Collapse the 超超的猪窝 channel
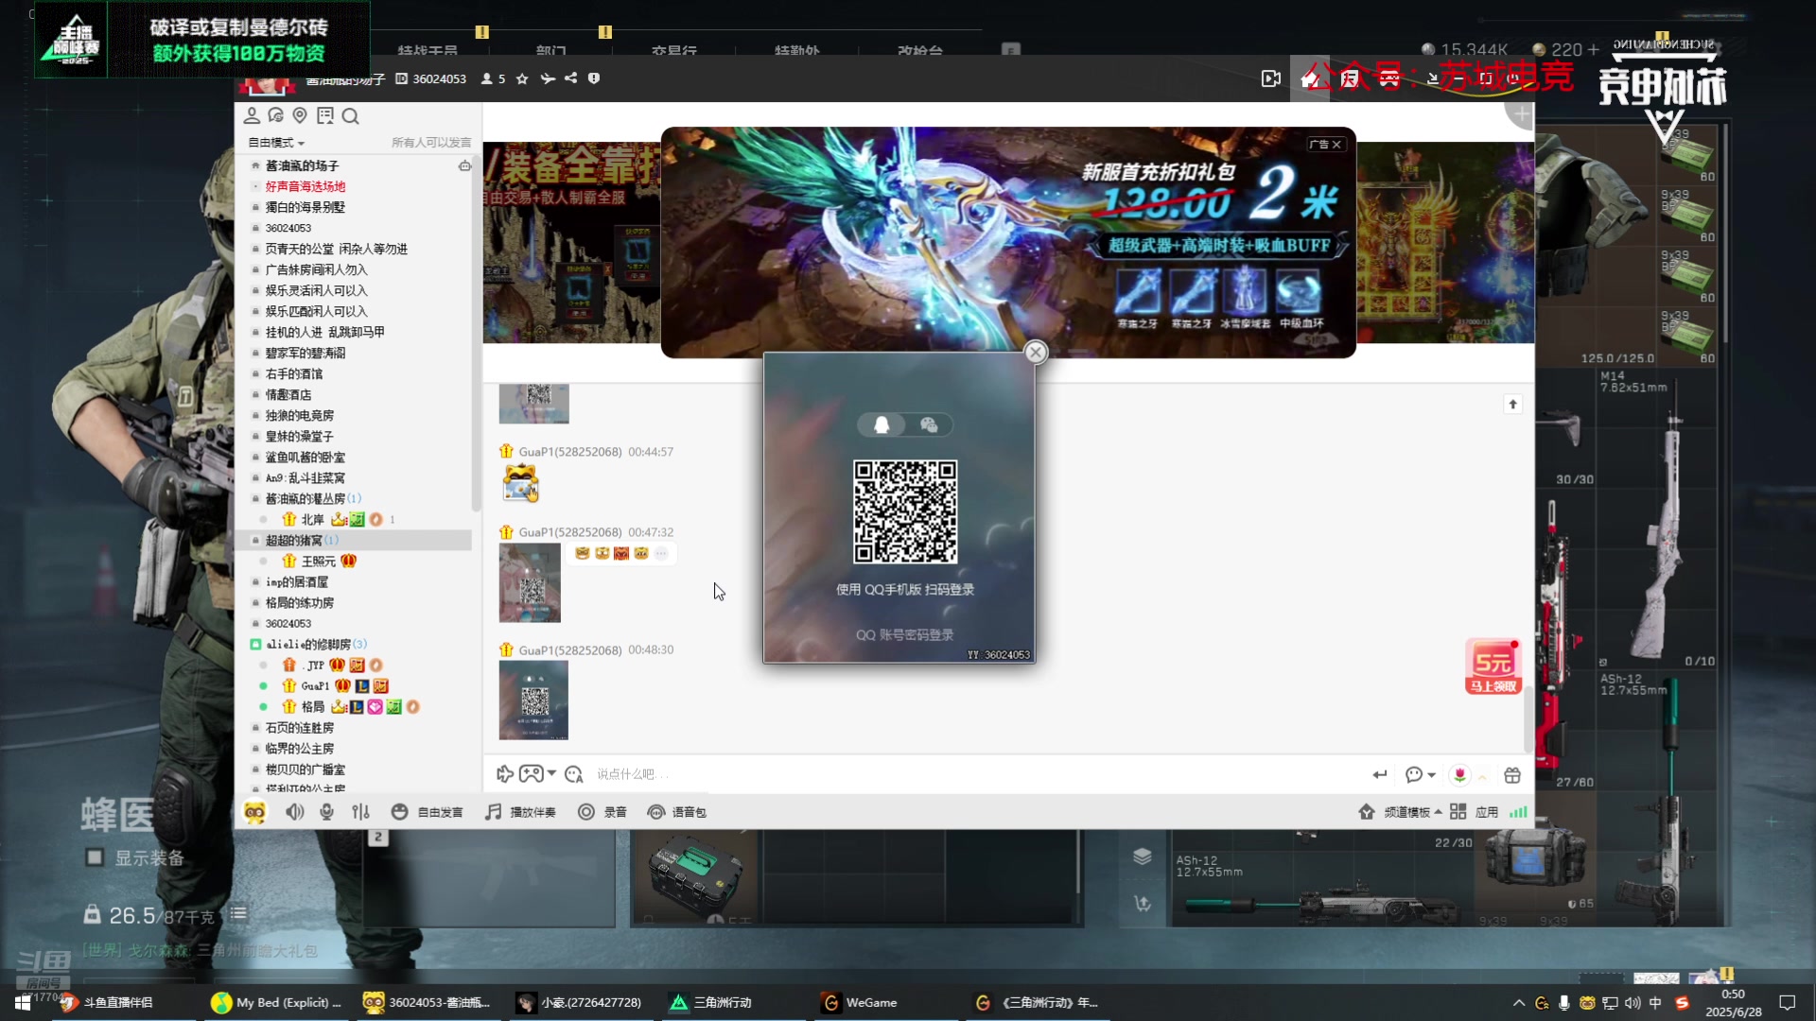Image resolution: width=1816 pixels, height=1021 pixels. coord(255,540)
